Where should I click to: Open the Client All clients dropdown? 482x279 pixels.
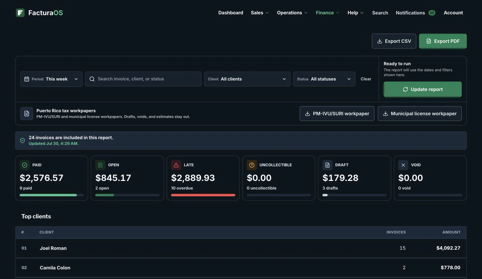tap(247, 79)
